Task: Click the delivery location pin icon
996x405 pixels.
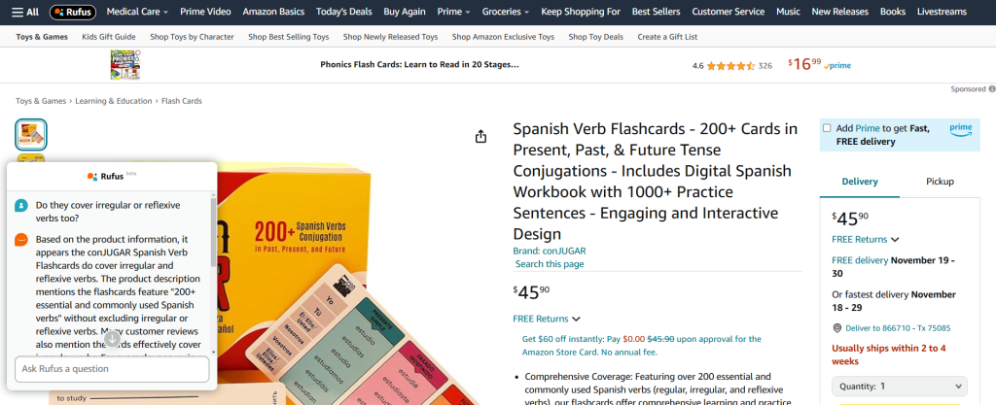Action: pyautogui.click(x=836, y=328)
